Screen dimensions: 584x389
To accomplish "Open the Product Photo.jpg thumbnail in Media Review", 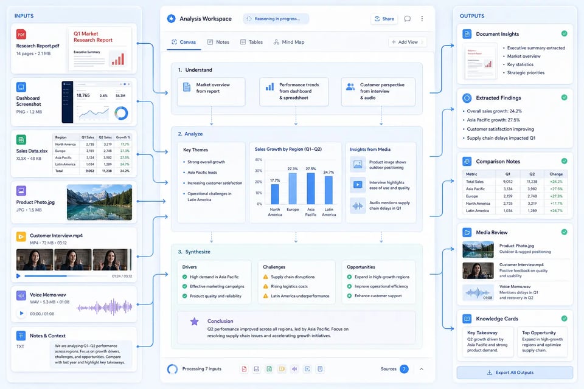I will [478, 249].
